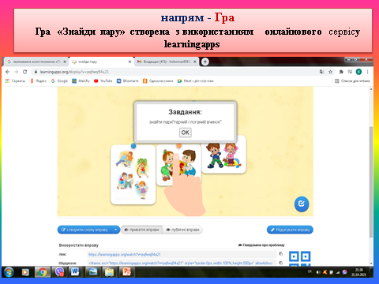The height and width of the screenshot is (284, 379).
Task: Reload the page with the refresh icon
Action: [25, 72]
